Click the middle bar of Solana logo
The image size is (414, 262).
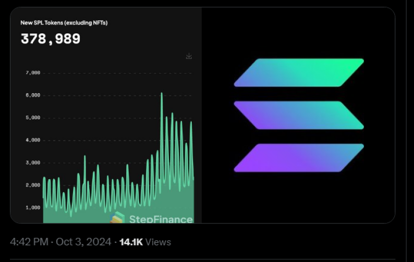click(x=299, y=115)
